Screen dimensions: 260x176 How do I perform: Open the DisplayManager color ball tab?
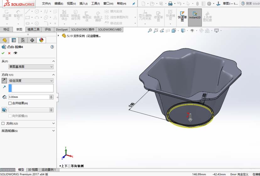41,40
